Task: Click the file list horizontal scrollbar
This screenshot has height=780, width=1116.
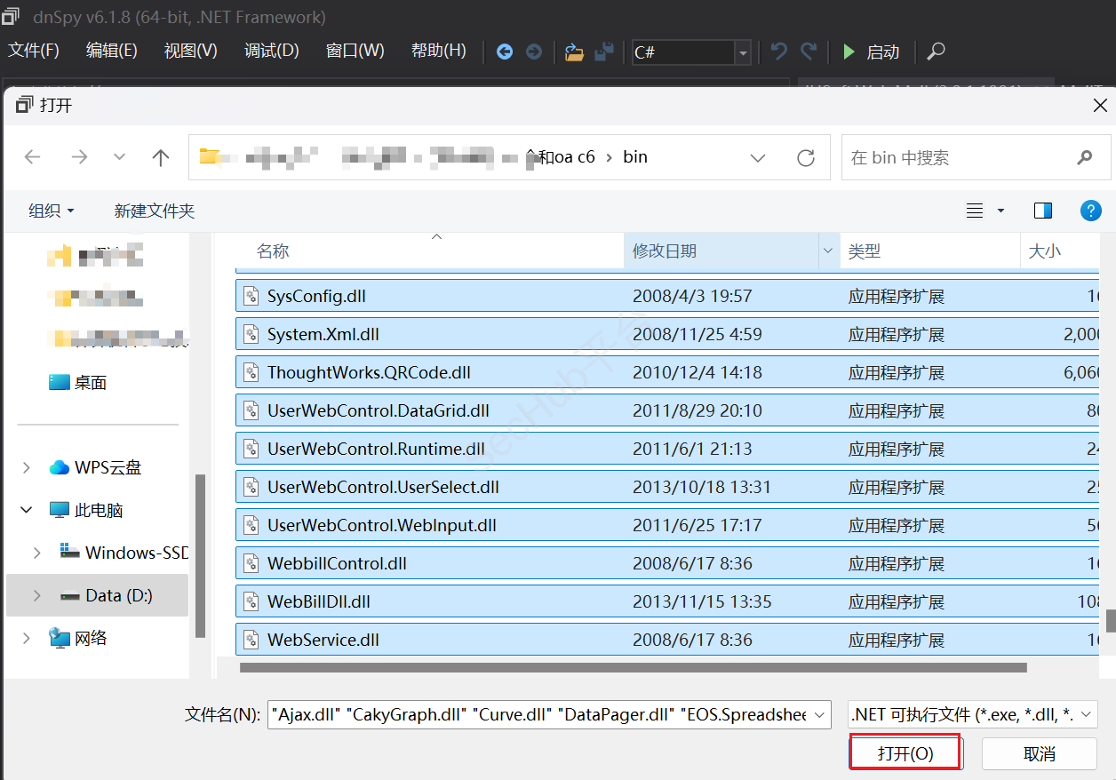Action: click(x=634, y=666)
